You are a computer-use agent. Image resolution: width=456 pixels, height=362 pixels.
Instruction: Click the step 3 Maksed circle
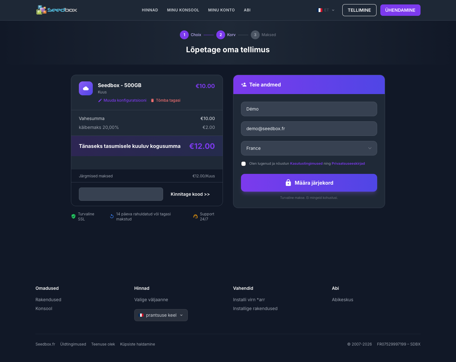255,35
